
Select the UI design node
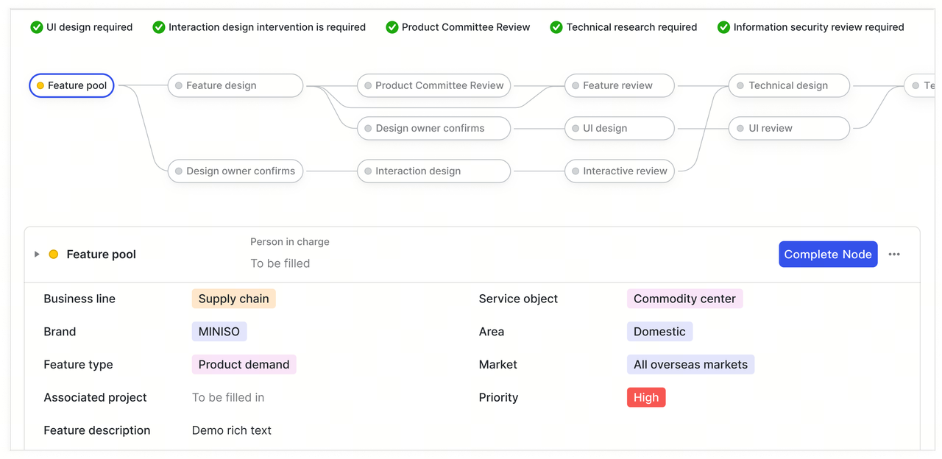tap(619, 129)
